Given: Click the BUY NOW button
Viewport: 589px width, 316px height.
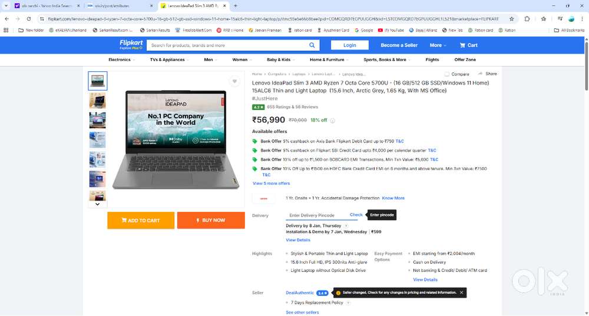Looking at the screenshot, I should [x=211, y=220].
